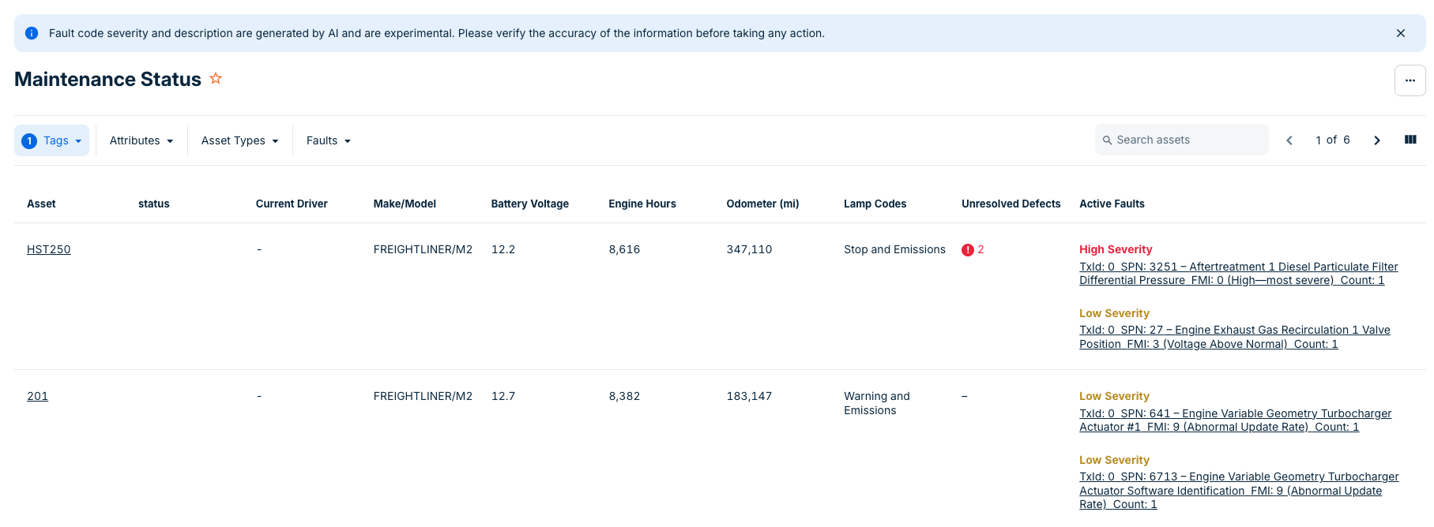Open the column settings icon

1410,140
